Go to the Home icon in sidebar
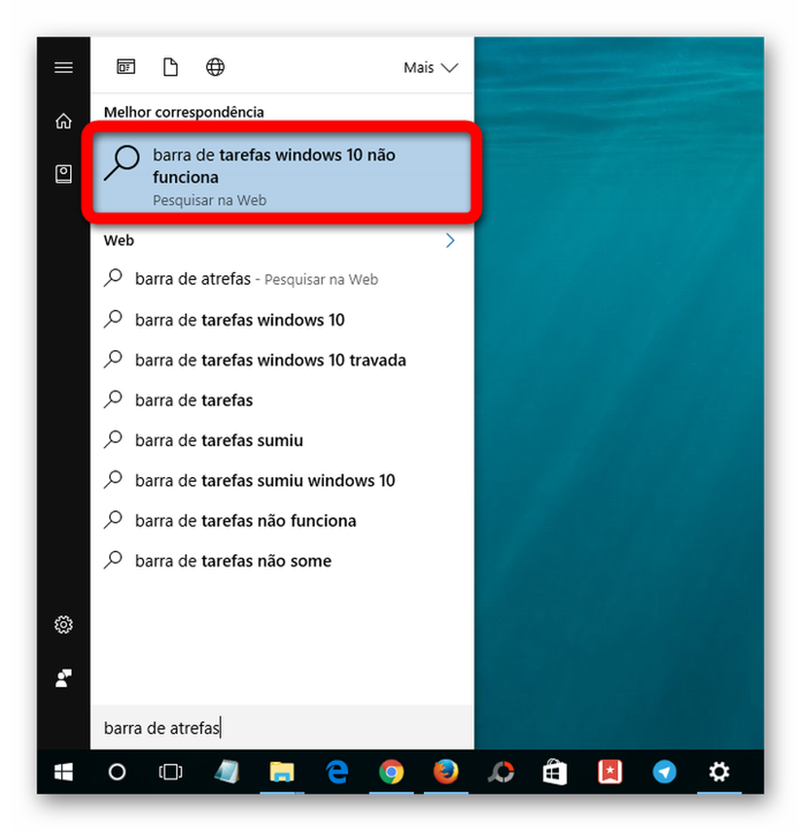The image size is (801, 831). pyautogui.click(x=63, y=120)
